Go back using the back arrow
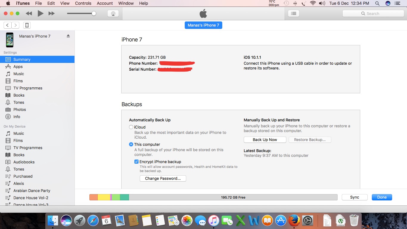Image resolution: width=407 pixels, height=229 pixels. pyautogui.click(x=7, y=25)
